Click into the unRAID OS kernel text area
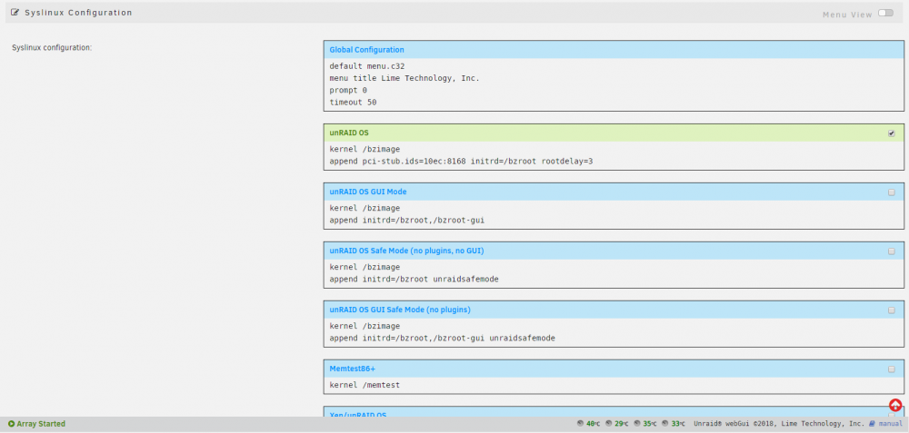 pyautogui.click(x=614, y=155)
